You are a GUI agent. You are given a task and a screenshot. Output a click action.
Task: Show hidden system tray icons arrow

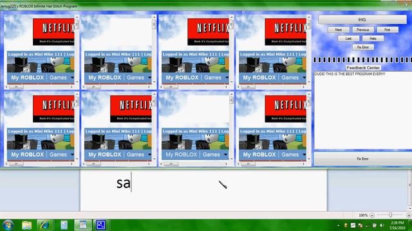(339, 225)
